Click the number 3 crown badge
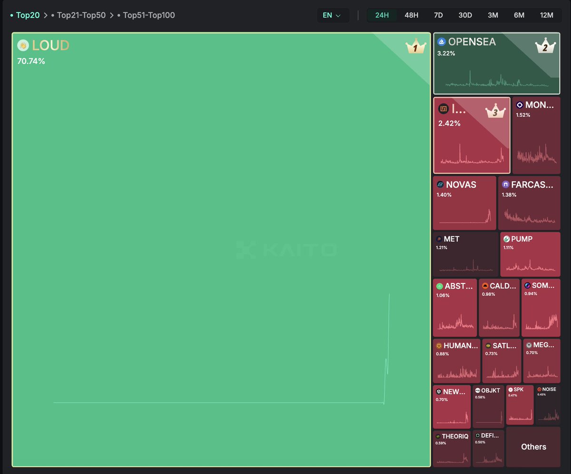The image size is (571, 474). [495, 111]
